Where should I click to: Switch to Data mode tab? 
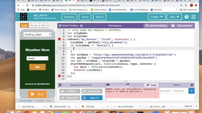[x=44, y=25]
